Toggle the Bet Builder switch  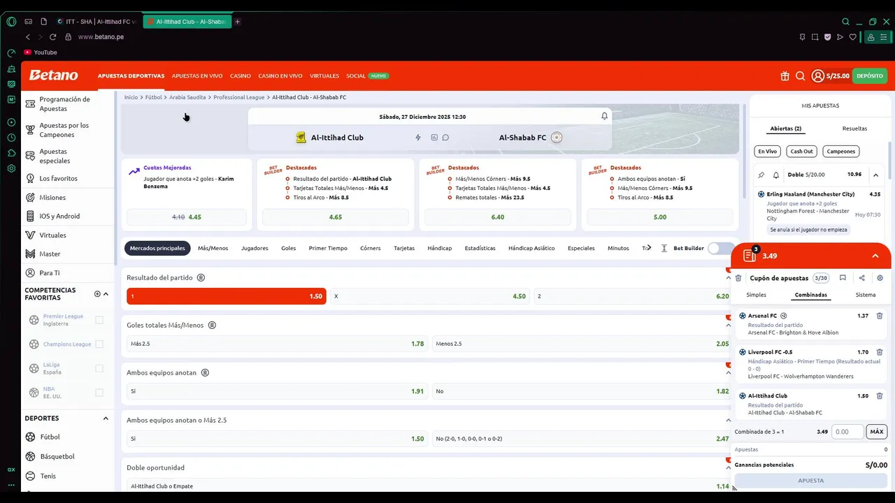coord(719,248)
